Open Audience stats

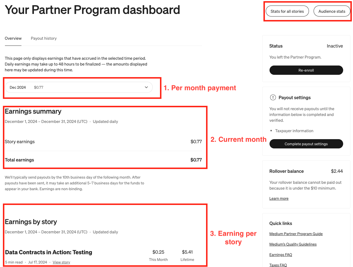pos(332,11)
